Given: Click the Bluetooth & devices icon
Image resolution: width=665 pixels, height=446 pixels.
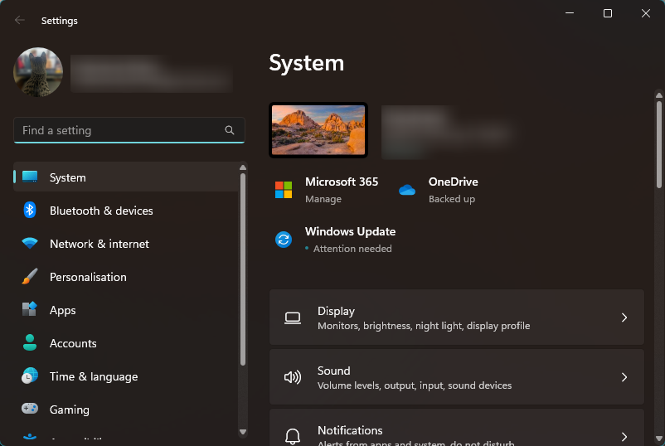Looking at the screenshot, I should (x=30, y=211).
